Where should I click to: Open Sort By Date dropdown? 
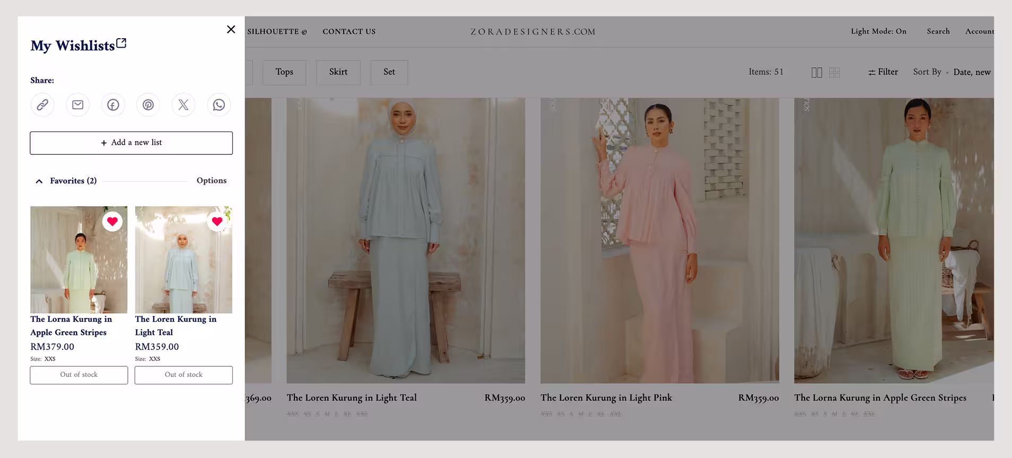(x=952, y=72)
